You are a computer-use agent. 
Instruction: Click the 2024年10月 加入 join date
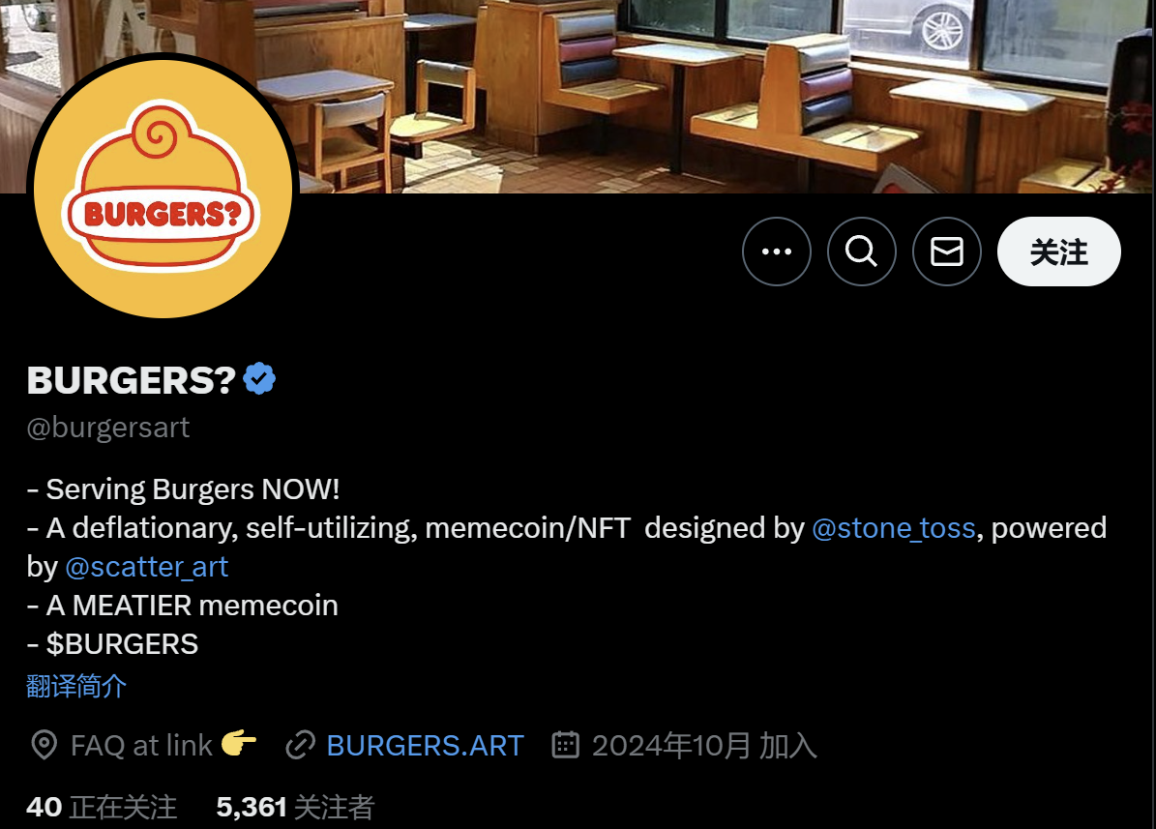pos(704,746)
